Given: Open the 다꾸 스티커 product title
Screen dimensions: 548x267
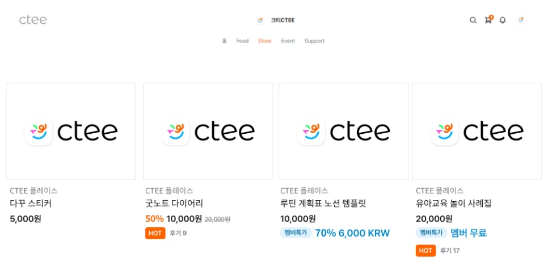Looking at the screenshot, I should (x=31, y=204).
